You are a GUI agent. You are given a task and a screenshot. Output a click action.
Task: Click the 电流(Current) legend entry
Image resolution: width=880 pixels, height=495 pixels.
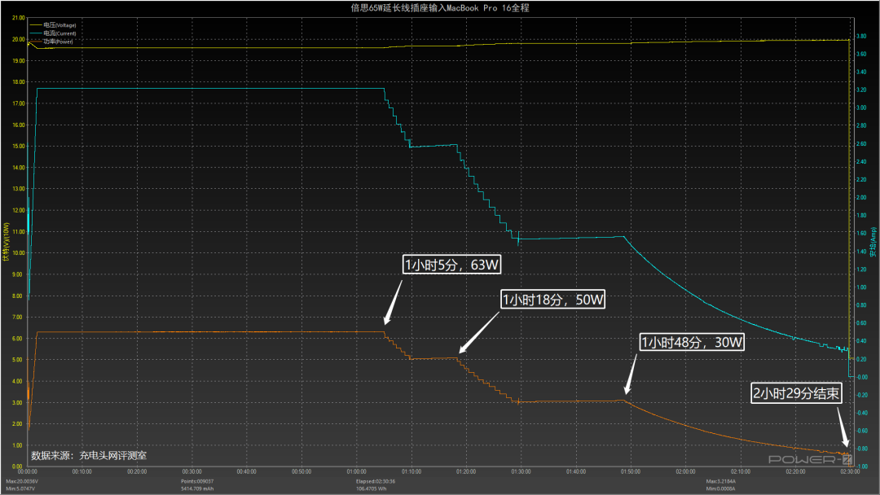[53, 33]
